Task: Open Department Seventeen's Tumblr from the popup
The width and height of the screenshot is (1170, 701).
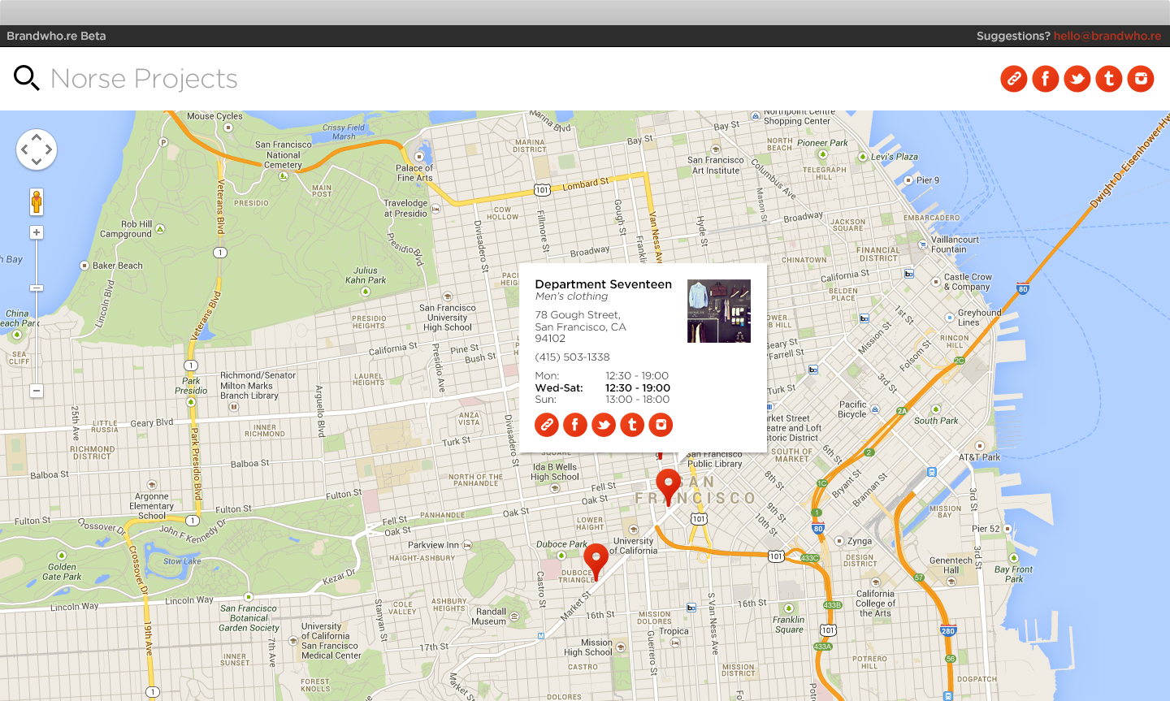Action: (x=632, y=425)
